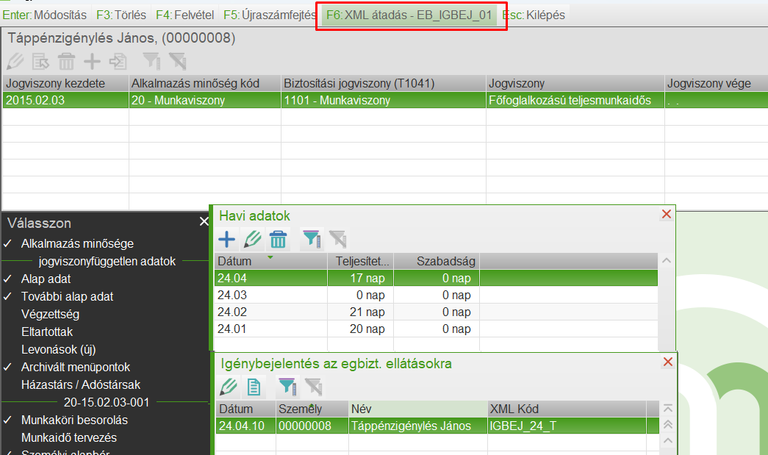Apply filter in Igénybejelentés panel

[287, 387]
